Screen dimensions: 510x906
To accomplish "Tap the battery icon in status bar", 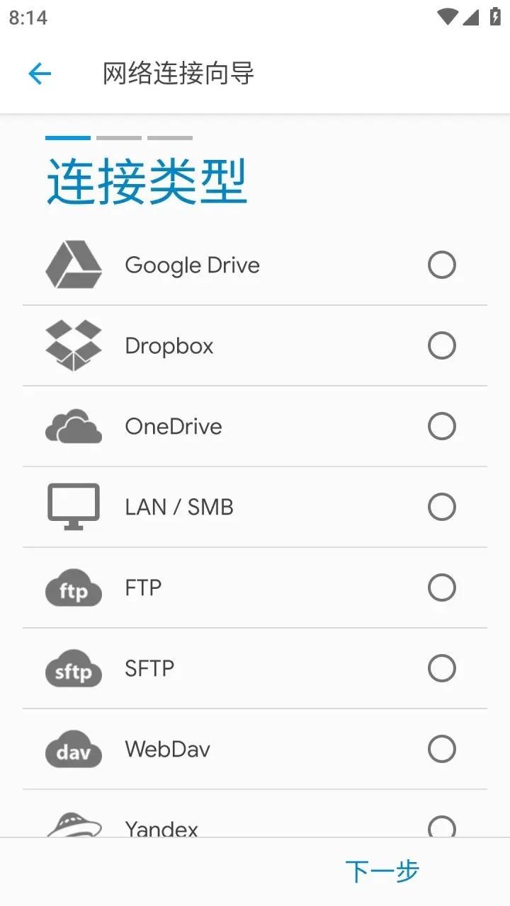I will 495,17.
